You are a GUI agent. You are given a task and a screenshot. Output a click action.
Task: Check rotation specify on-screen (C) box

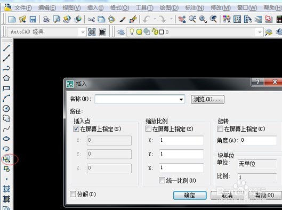[x=220, y=129]
